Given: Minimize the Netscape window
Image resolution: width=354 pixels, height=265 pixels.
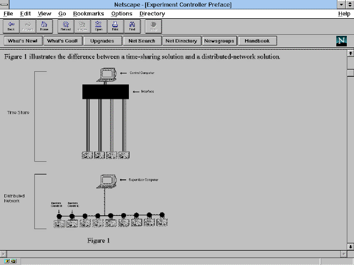Looking at the screenshot, I should click(x=341, y=4).
